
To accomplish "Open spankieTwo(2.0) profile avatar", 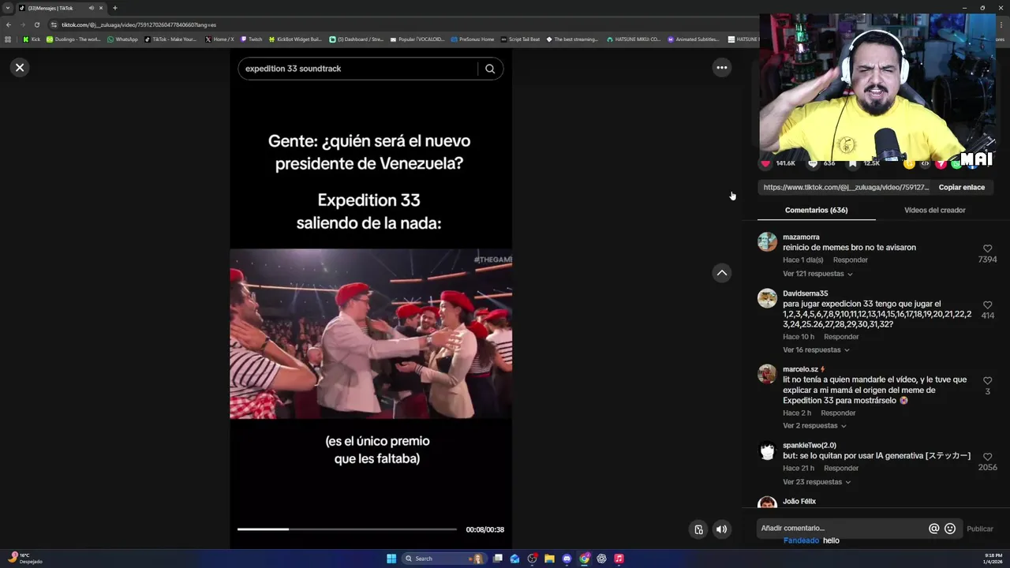I will (x=767, y=450).
